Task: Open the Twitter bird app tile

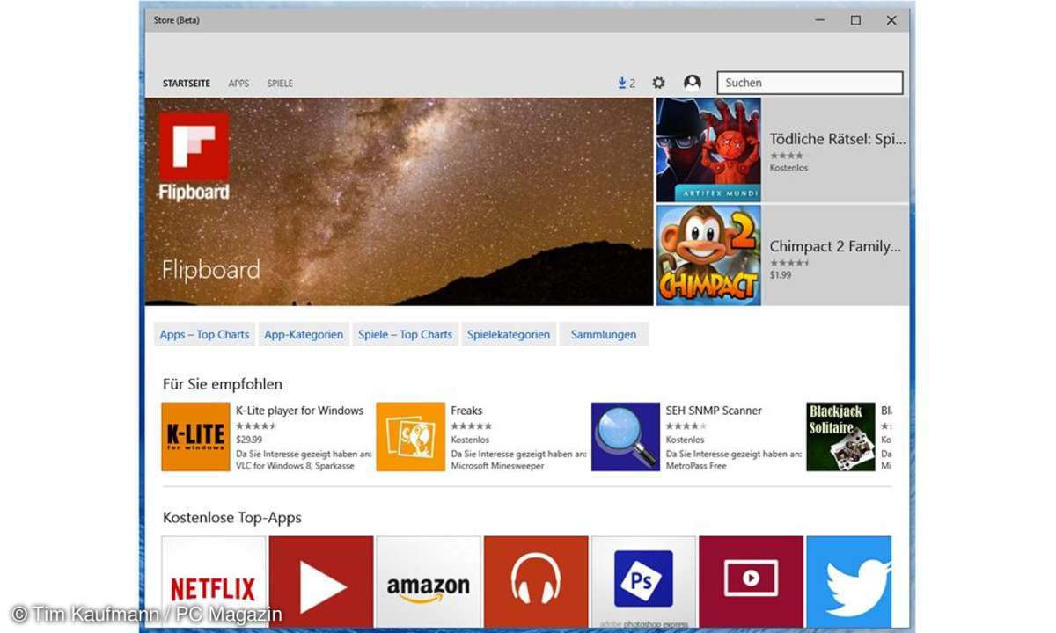Action: (848, 581)
